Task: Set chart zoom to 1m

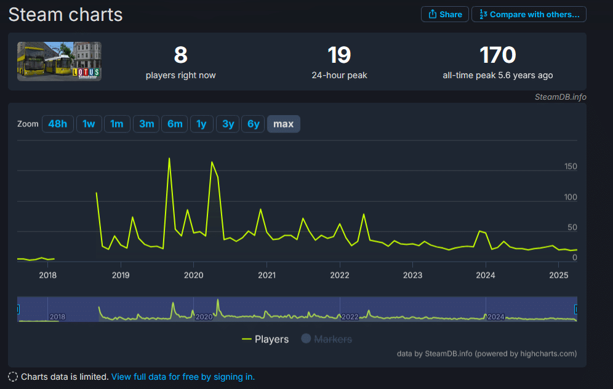Action: [x=116, y=124]
